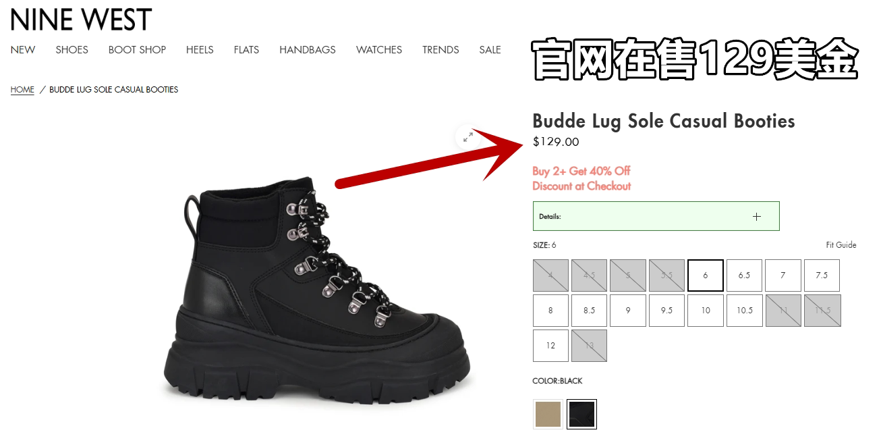Select the tan color swatch
Viewport: 881px width, 447px height.
click(548, 414)
